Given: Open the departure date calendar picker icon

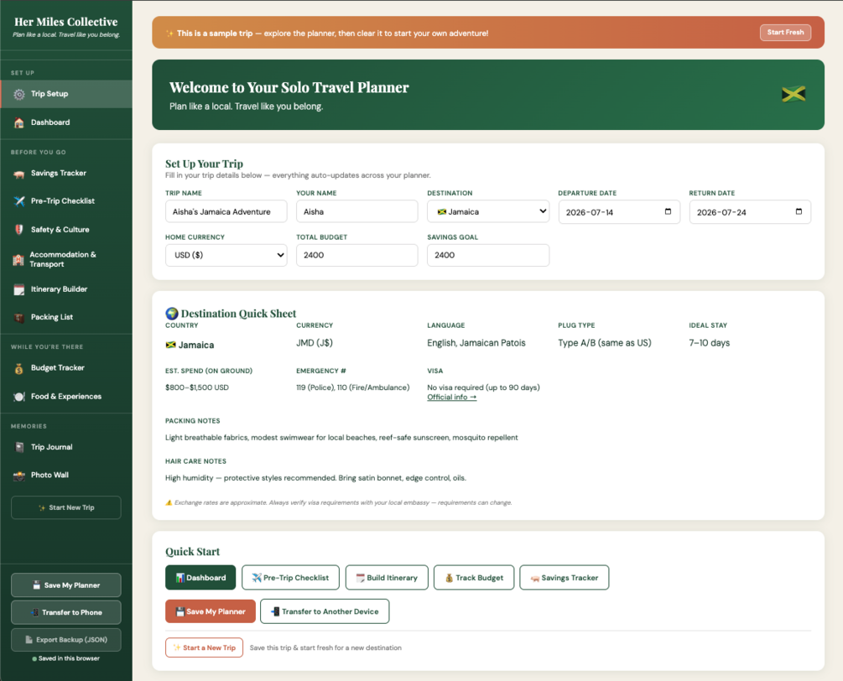Looking at the screenshot, I should [x=668, y=211].
